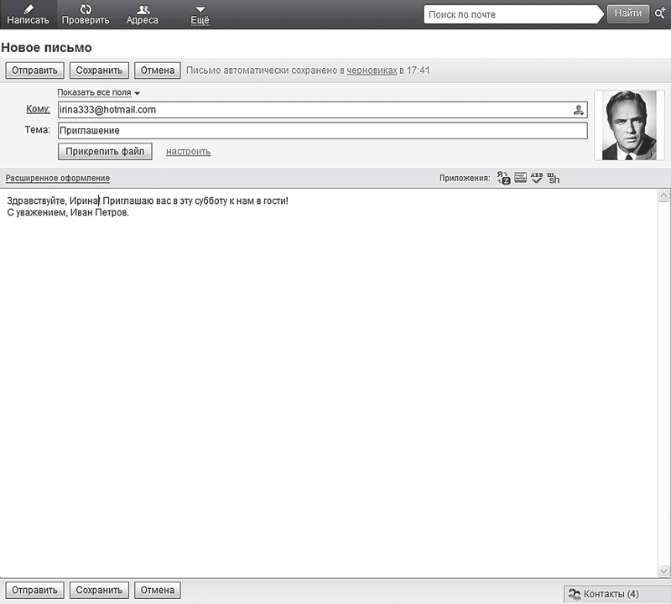This screenshot has height=604, width=671.
Task: Click the настроить link
Action: [x=188, y=152]
